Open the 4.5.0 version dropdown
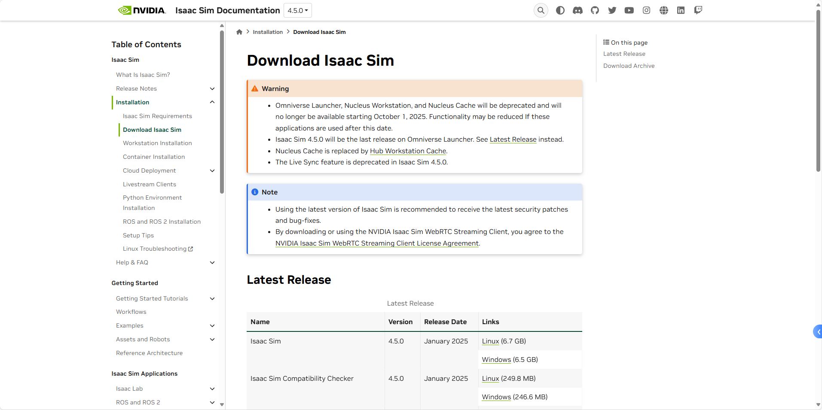Screen dimensions: 822x410 [297, 10]
